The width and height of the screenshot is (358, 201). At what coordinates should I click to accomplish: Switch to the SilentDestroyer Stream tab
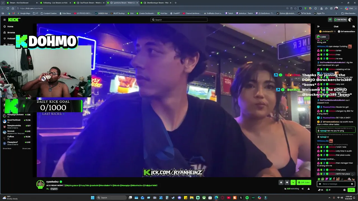[156, 3]
